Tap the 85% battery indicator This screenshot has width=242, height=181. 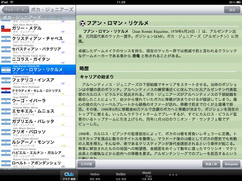point(235,2)
